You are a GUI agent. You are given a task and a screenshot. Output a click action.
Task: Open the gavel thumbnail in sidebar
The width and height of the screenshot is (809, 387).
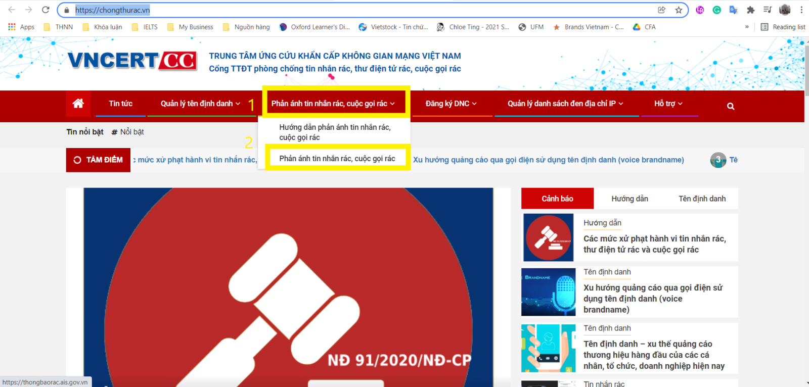pos(548,237)
